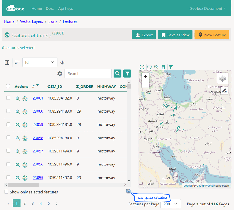The height and width of the screenshot is (210, 234).
Task: Click the New Feature button
Action: point(211,35)
